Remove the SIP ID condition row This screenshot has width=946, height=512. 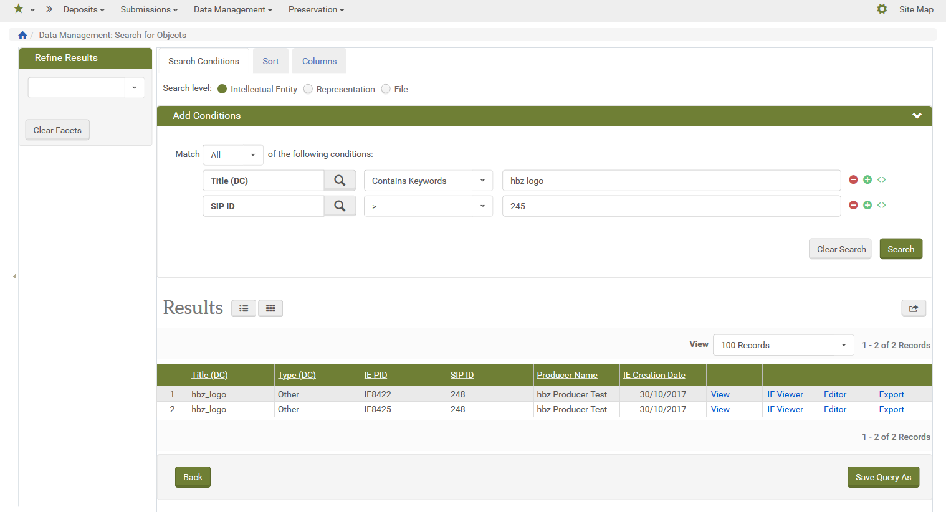(x=853, y=206)
